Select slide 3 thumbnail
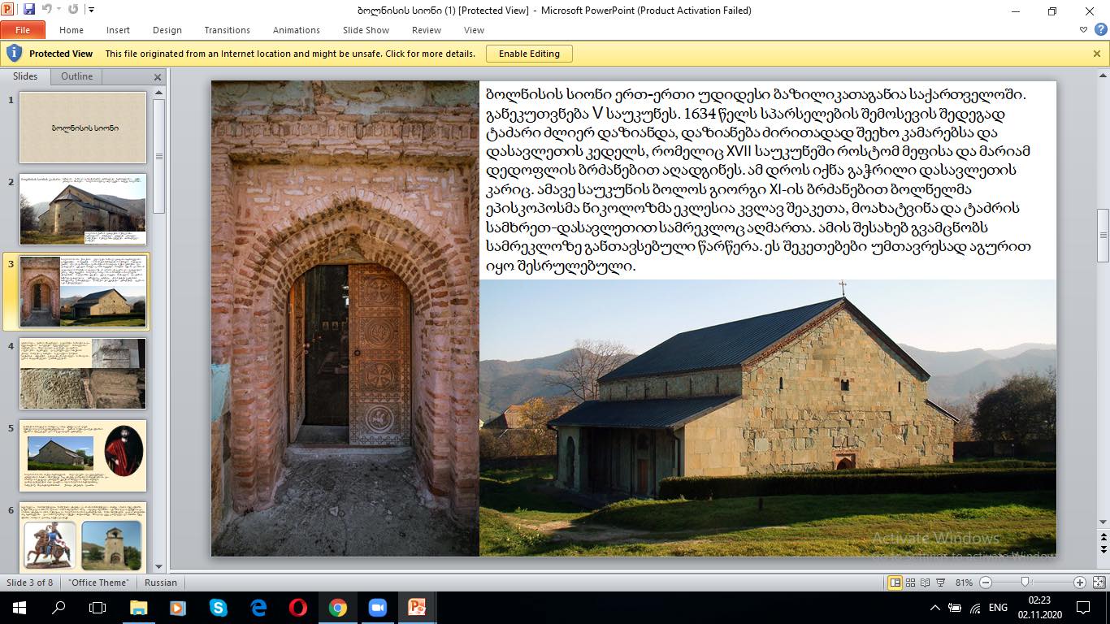The height and width of the screenshot is (624, 1110). [x=83, y=292]
